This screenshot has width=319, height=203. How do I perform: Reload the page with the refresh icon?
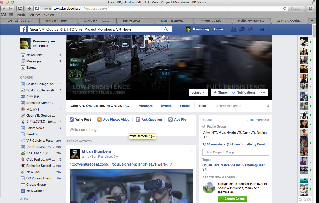click(x=285, y=8)
